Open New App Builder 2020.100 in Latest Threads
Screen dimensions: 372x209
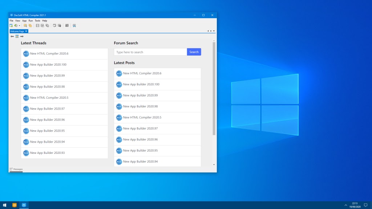[x=64, y=65]
